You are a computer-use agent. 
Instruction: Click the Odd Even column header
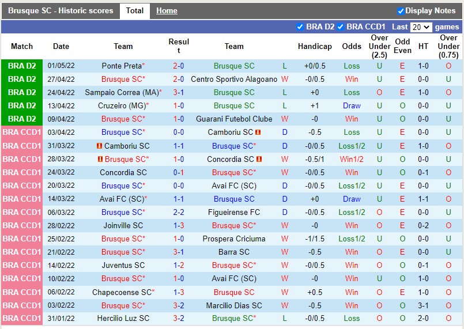click(402, 46)
